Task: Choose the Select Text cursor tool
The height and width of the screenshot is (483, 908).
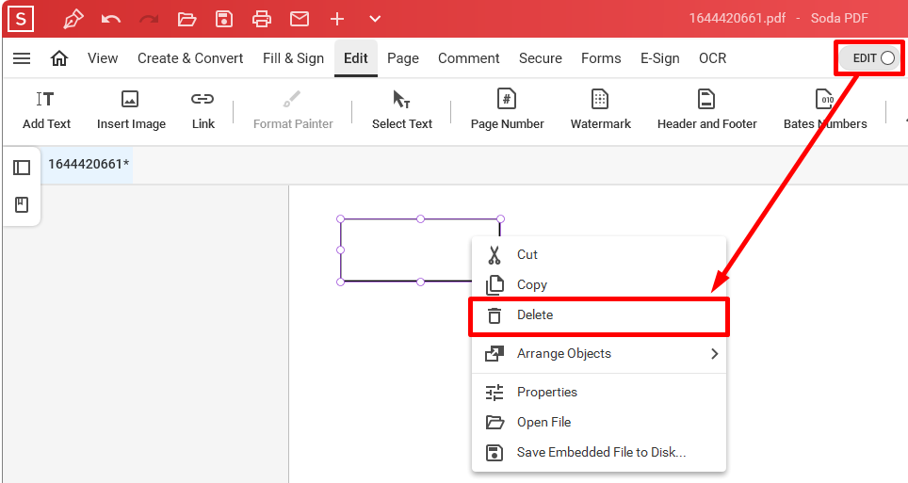Action: (402, 111)
